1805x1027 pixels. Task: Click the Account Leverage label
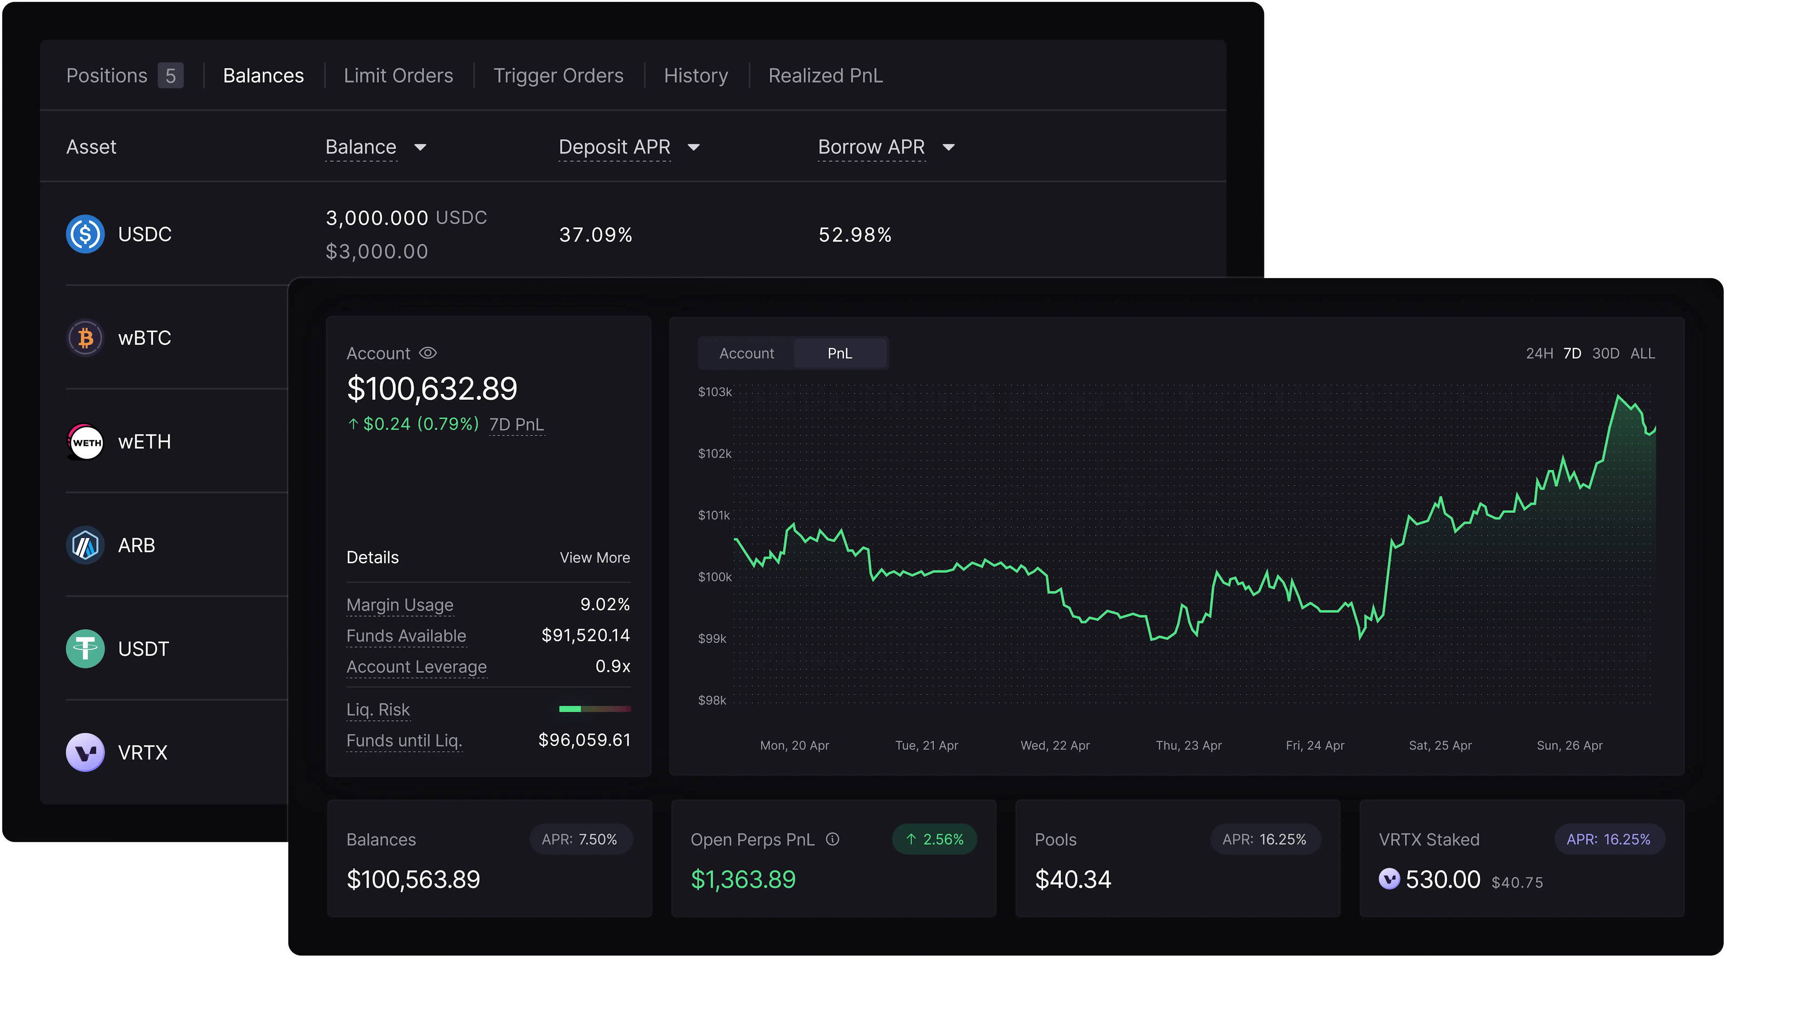click(x=416, y=667)
